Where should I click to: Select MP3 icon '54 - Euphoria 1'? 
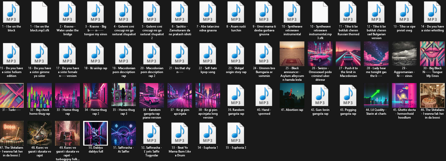coord(208,133)
